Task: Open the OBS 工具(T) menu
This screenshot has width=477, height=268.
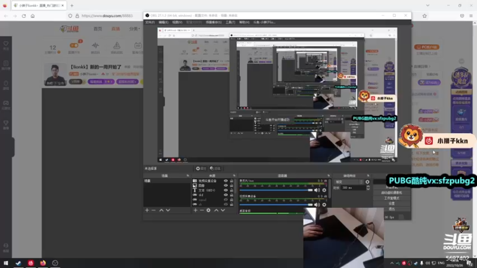Action: click(x=230, y=22)
